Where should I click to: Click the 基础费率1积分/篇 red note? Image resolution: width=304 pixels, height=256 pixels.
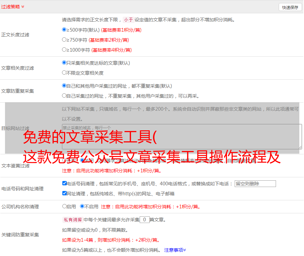click(x=121, y=30)
